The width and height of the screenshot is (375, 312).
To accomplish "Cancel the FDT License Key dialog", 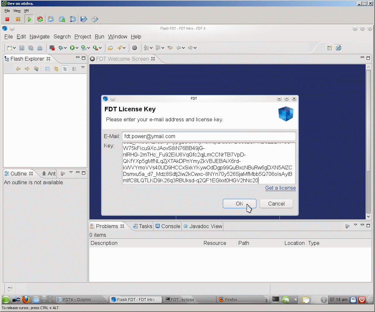I will click(276, 204).
